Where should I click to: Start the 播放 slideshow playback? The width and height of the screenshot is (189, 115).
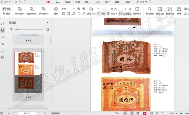(56, 11)
